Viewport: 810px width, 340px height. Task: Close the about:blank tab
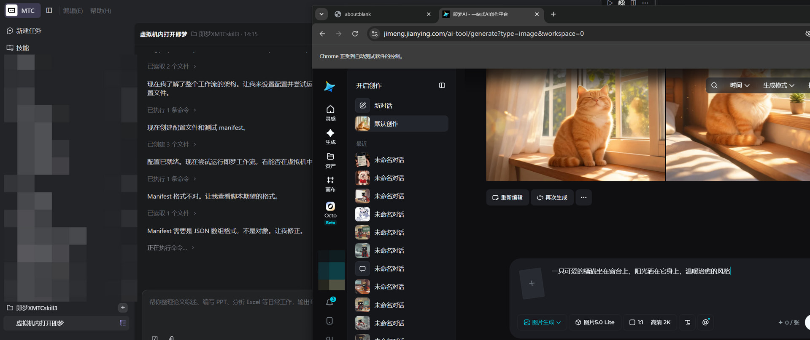(x=429, y=14)
